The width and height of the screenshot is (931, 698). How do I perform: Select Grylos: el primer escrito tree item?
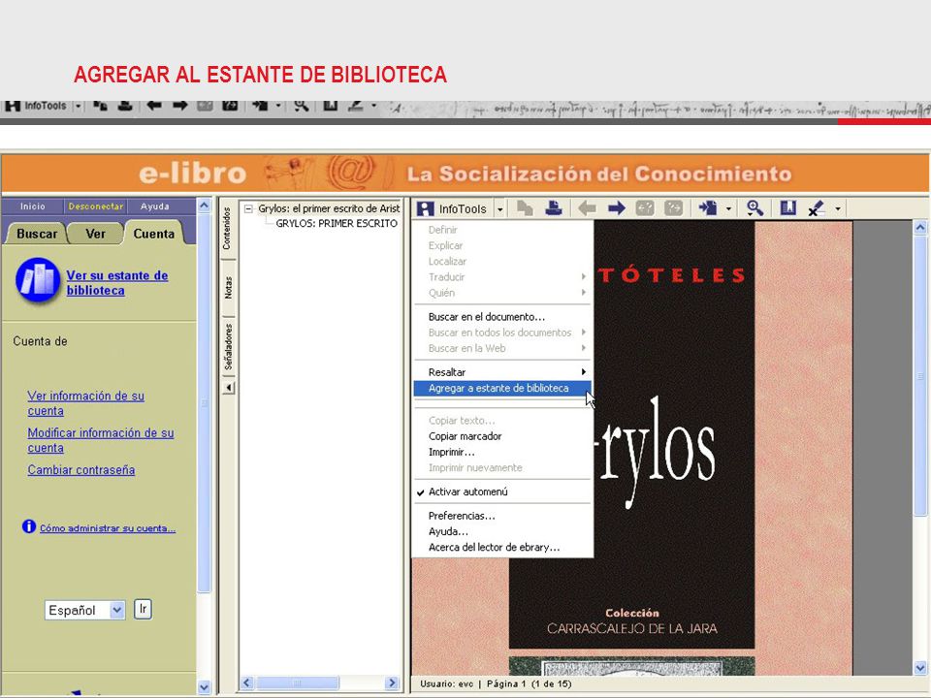[329, 208]
